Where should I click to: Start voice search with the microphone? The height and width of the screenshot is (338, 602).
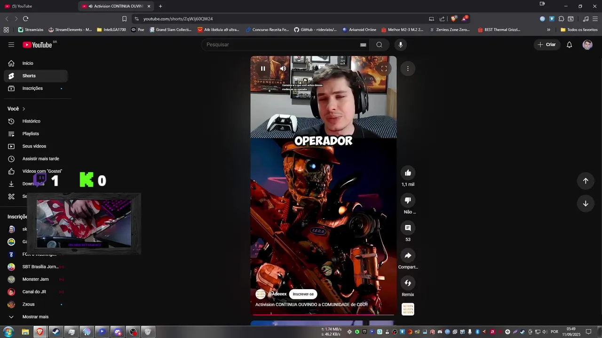pos(401,45)
